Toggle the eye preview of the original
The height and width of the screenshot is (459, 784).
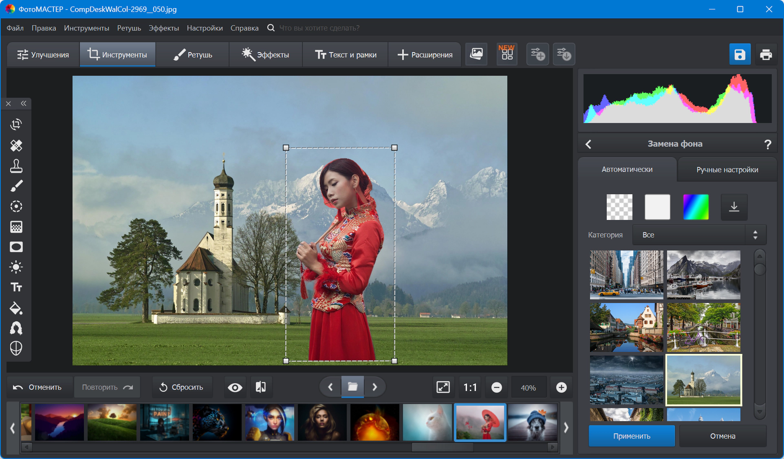pos(235,387)
